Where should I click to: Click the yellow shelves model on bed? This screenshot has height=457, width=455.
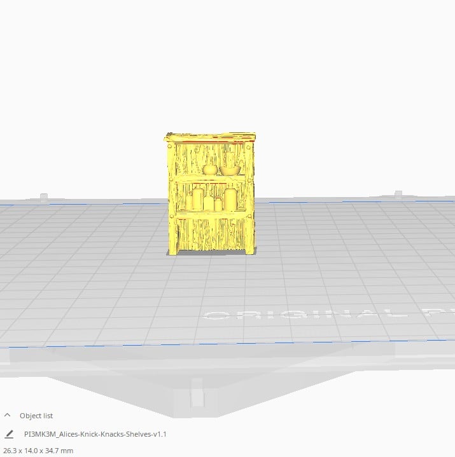[211, 194]
